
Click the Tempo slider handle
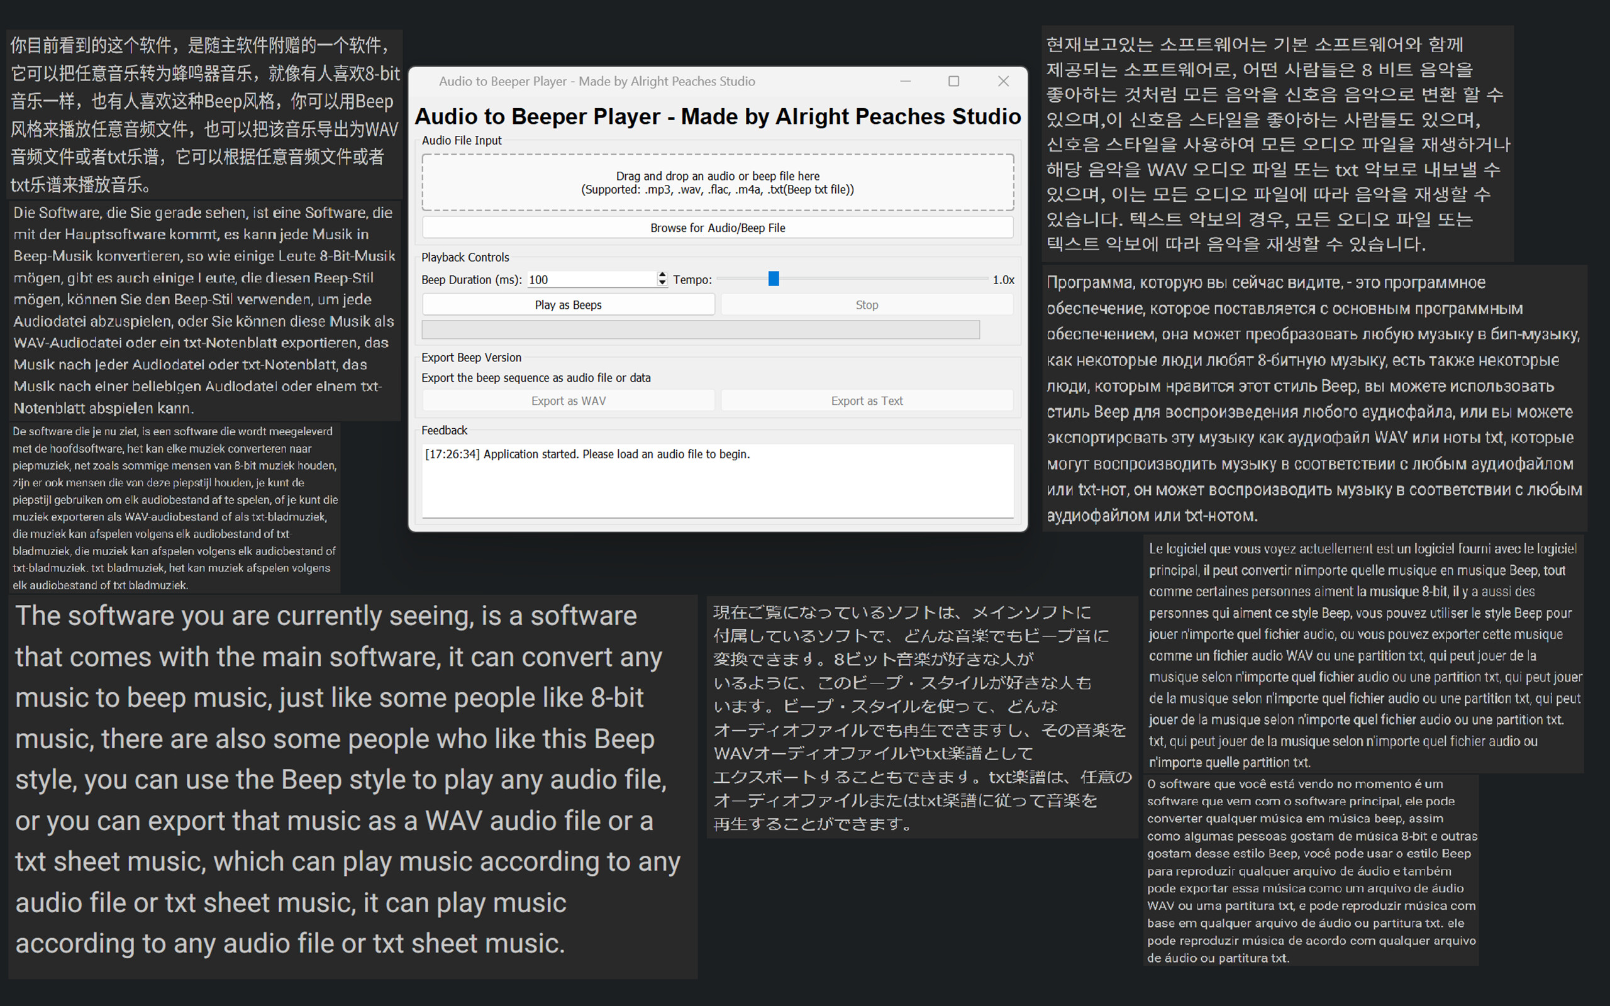click(x=774, y=279)
